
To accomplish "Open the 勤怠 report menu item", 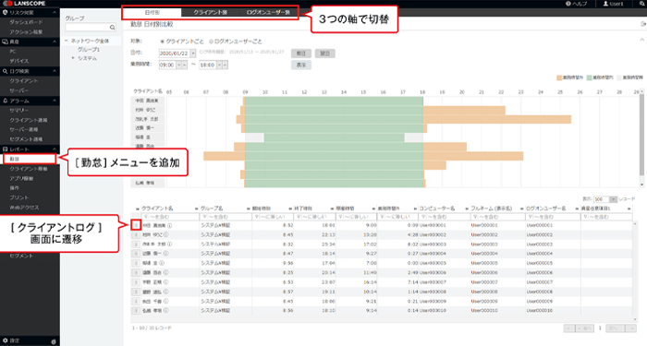I will click(29, 159).
